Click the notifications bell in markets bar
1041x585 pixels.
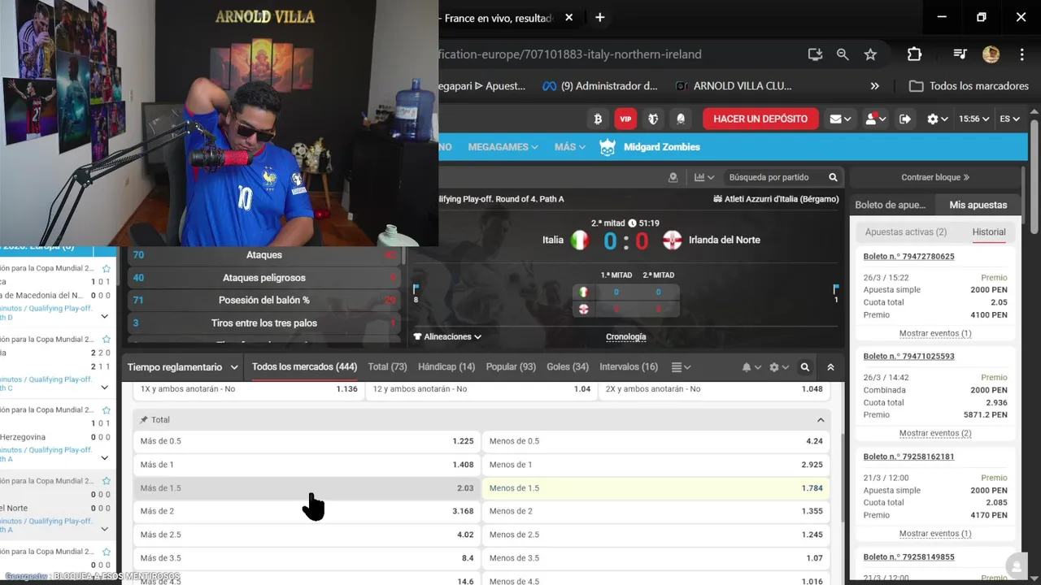click(751, 367)
